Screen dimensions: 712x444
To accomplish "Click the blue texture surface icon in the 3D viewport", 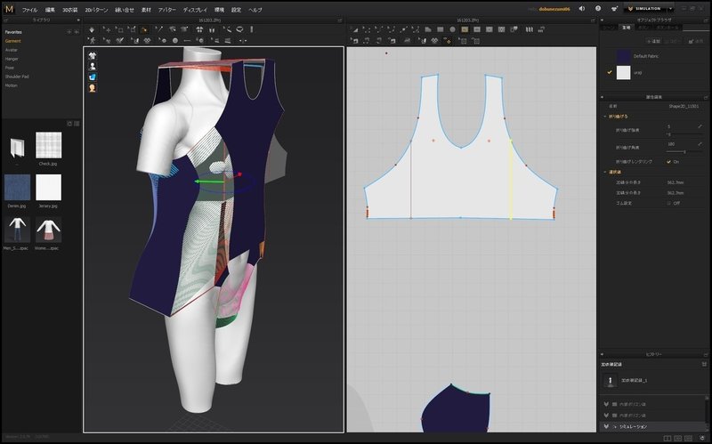I will 93,77.
